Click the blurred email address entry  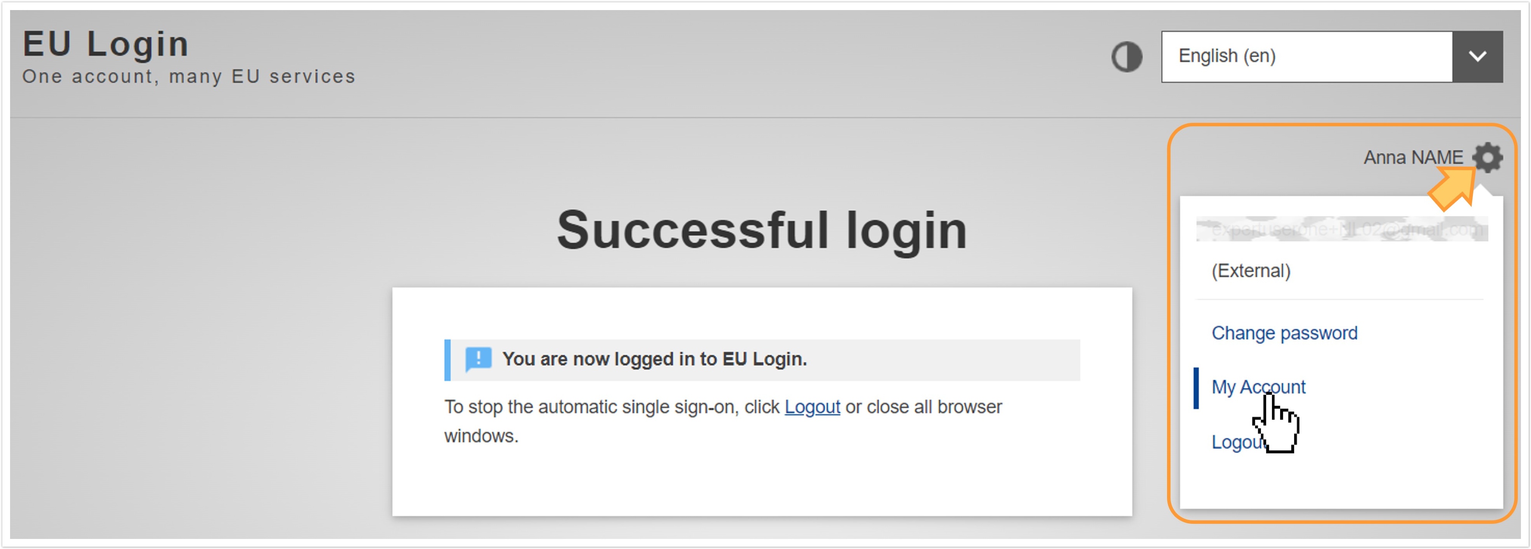1341,229
